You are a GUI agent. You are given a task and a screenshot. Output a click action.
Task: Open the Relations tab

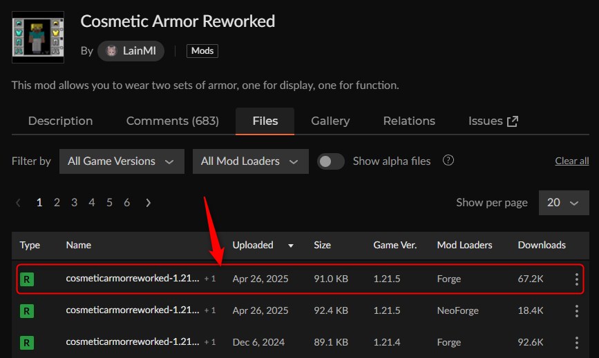409,121
